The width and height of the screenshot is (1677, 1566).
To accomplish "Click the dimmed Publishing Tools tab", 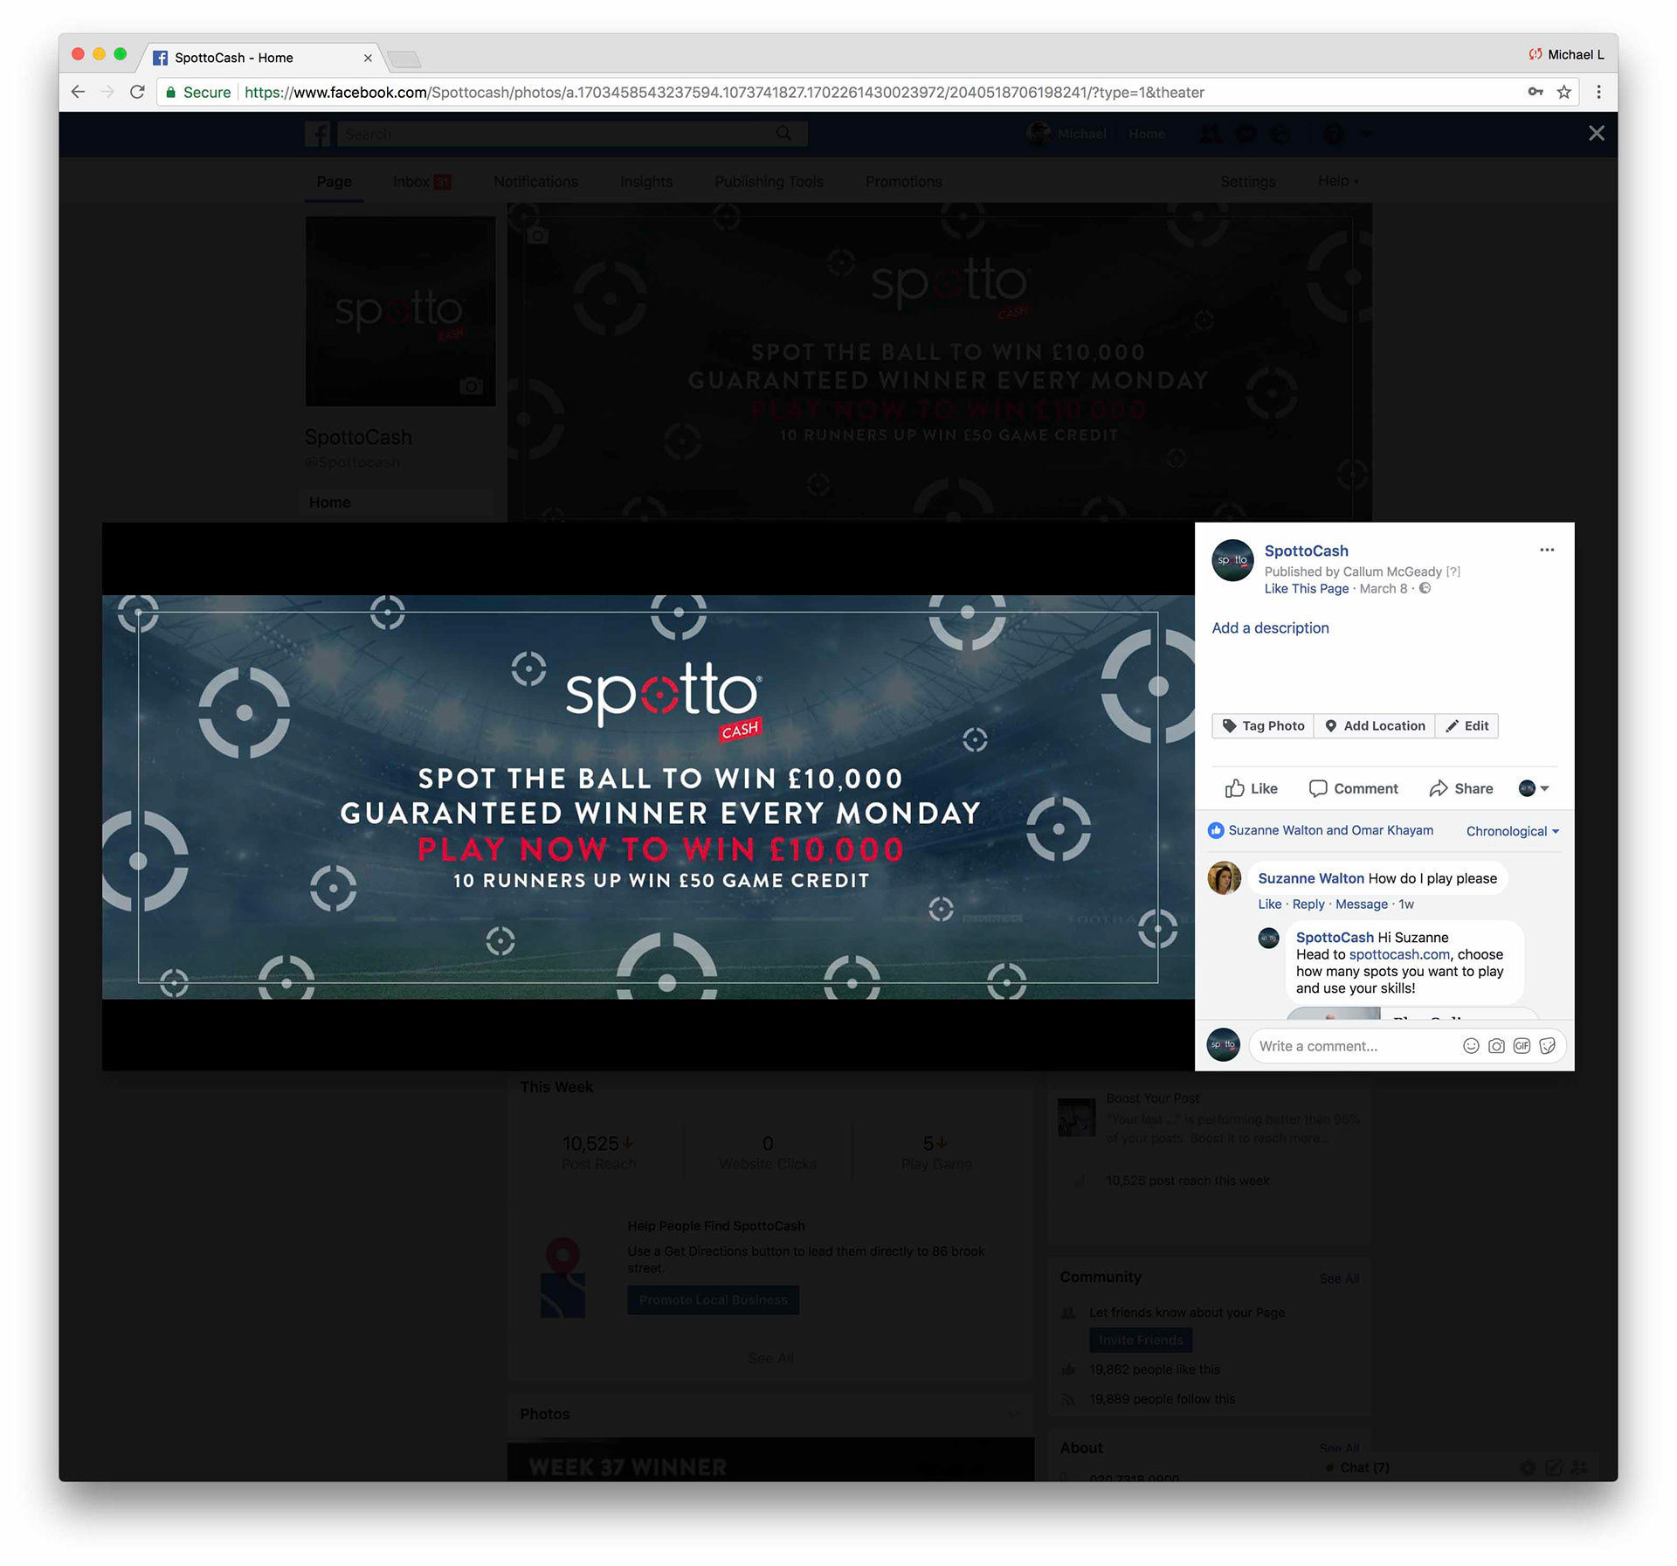I will click(x=769, y=182).
